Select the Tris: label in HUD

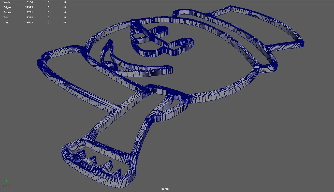point(6,18)
